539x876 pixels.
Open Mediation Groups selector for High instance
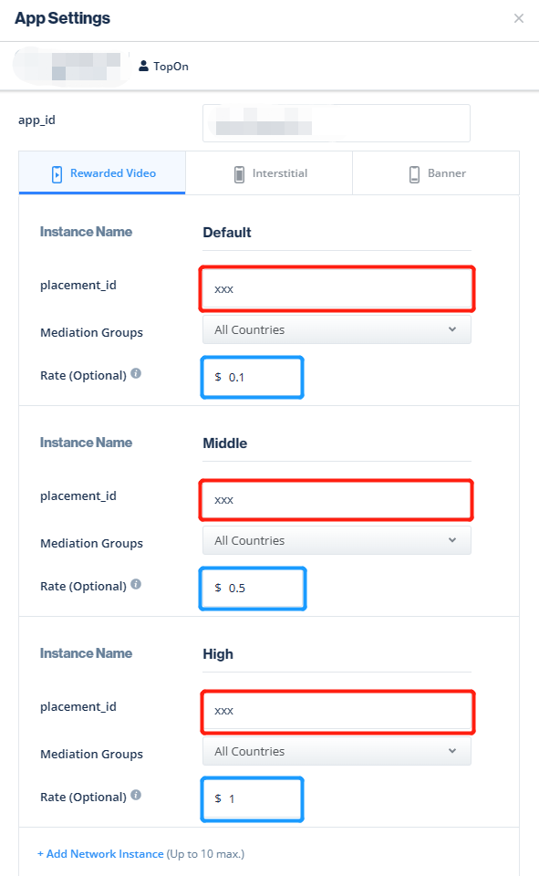[336, 751]
